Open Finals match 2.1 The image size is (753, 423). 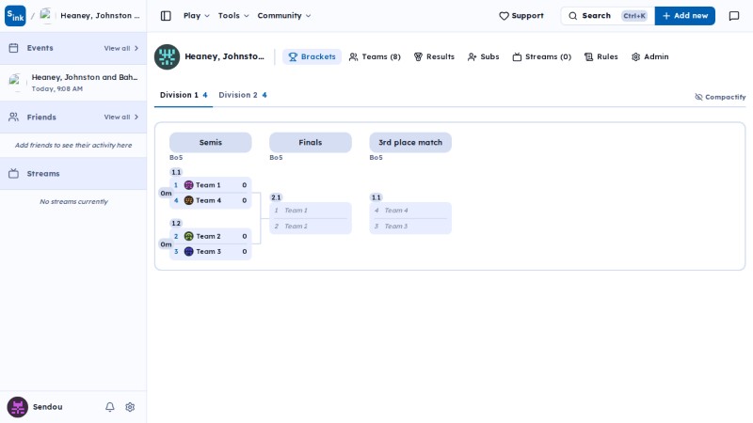311,218
